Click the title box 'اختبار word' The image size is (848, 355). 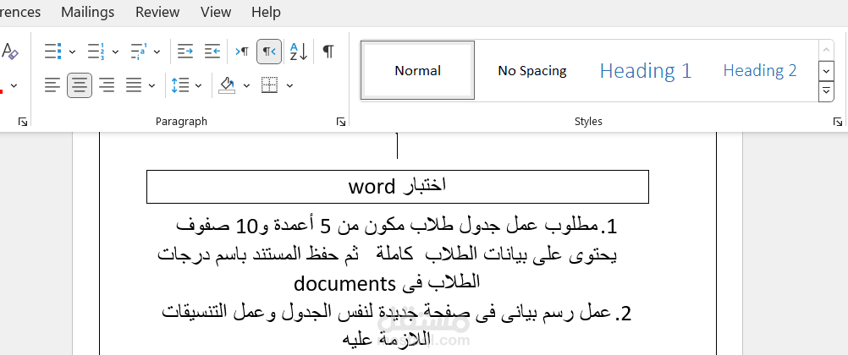[398, 187]
